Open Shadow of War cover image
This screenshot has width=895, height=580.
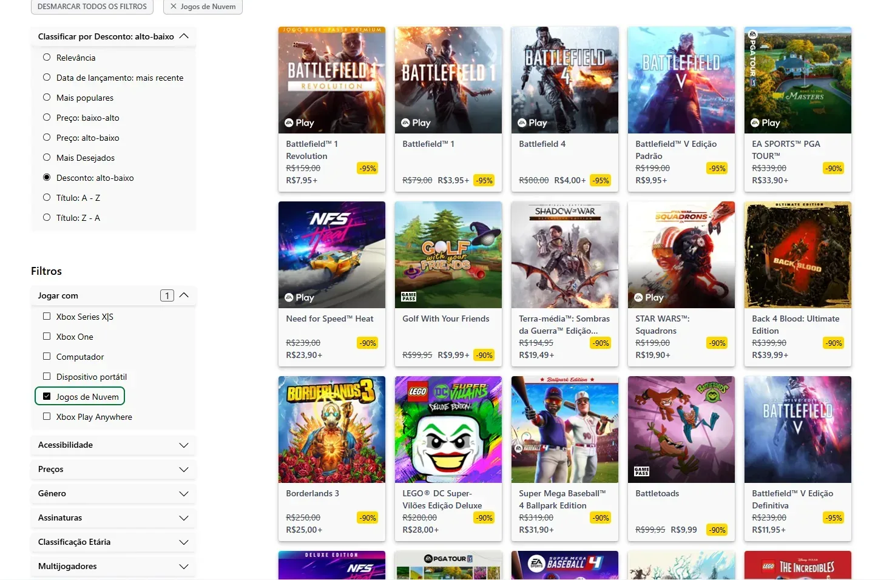(x=565, y=255)
